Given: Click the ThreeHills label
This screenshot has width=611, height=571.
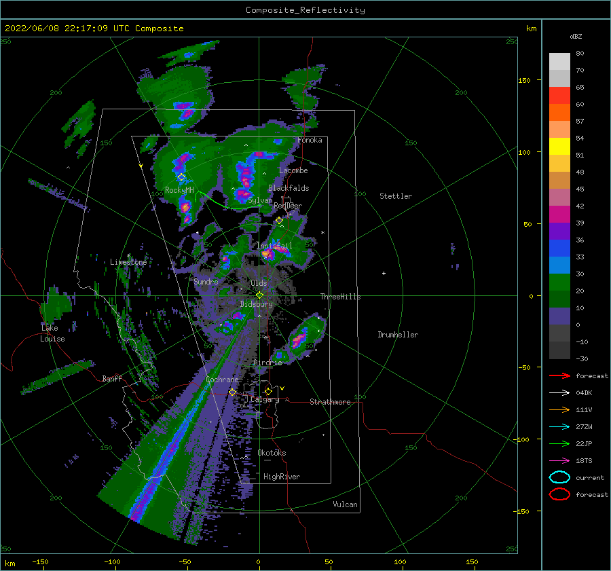Looking at the screenshot, I should tap(340, 297).
